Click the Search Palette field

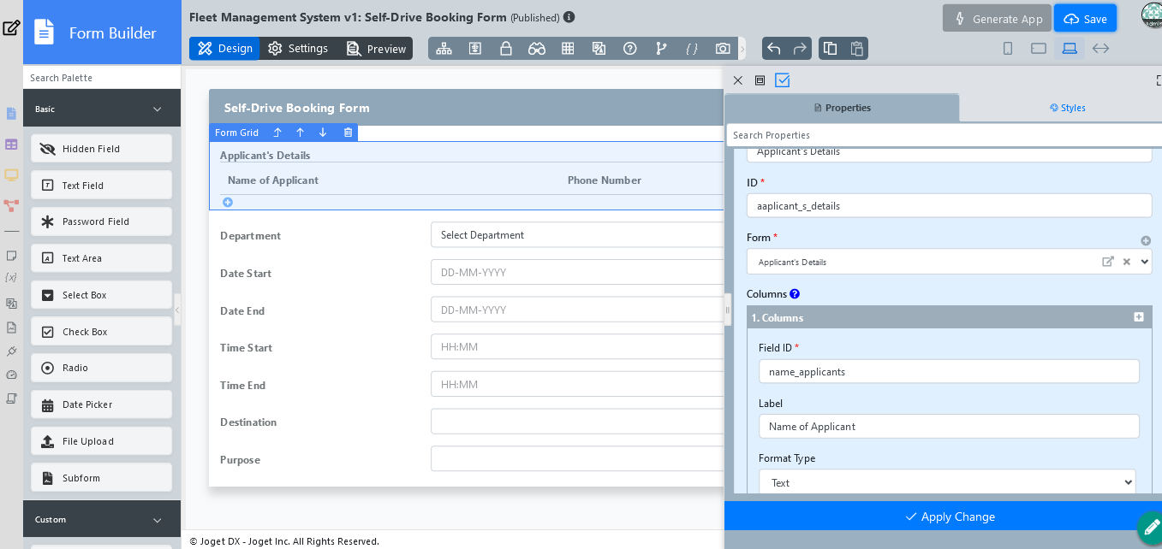[x=102, y=78]
